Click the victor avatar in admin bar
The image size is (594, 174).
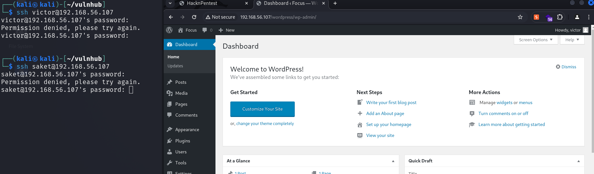(586, 30)
